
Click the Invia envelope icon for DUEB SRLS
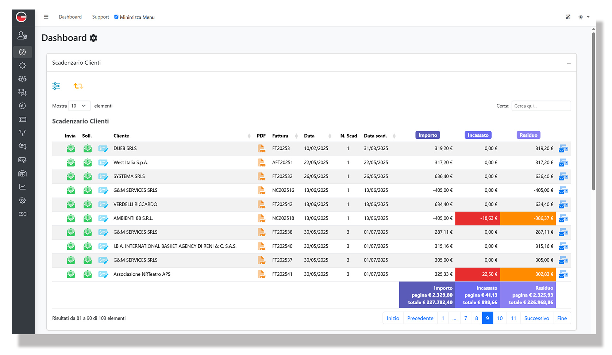[x=71, y=149]
